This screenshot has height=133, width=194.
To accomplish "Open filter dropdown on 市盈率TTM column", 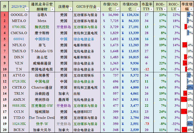I will (151, 9).
